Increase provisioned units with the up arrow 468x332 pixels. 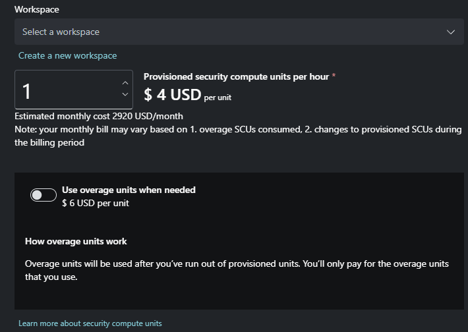pyautogui.click(x=125, y=83)
